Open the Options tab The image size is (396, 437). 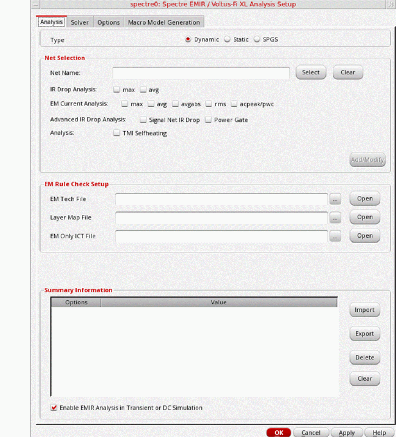tap(109, 22)
